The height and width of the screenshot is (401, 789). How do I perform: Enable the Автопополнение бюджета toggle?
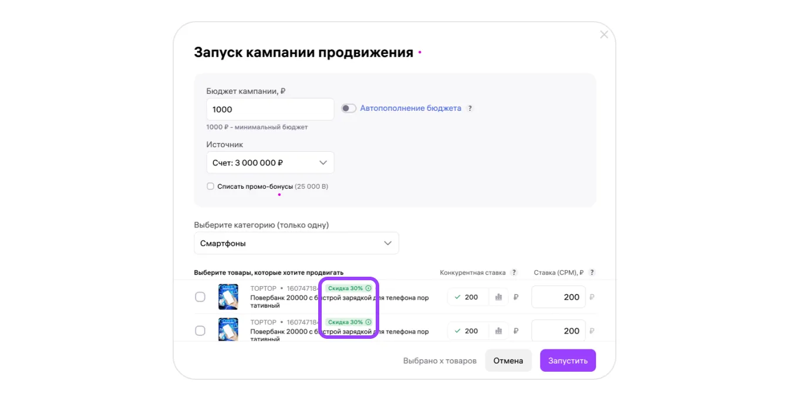[x=349, y=108]
